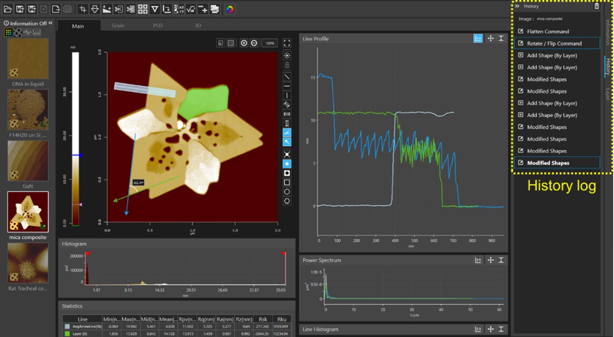The image size is (614, 337).
Task: Switch to the Grain tab
Action: point(118,25)
